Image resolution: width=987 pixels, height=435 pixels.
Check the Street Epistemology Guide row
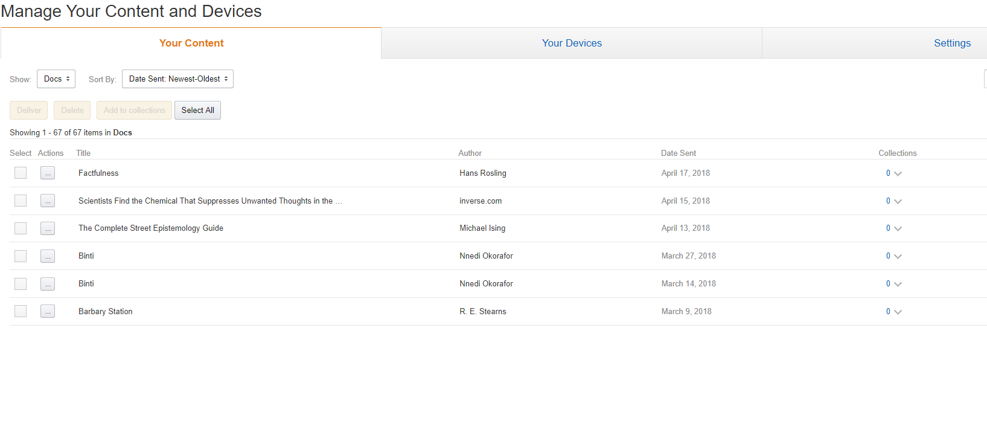click(x=21, y=228)
